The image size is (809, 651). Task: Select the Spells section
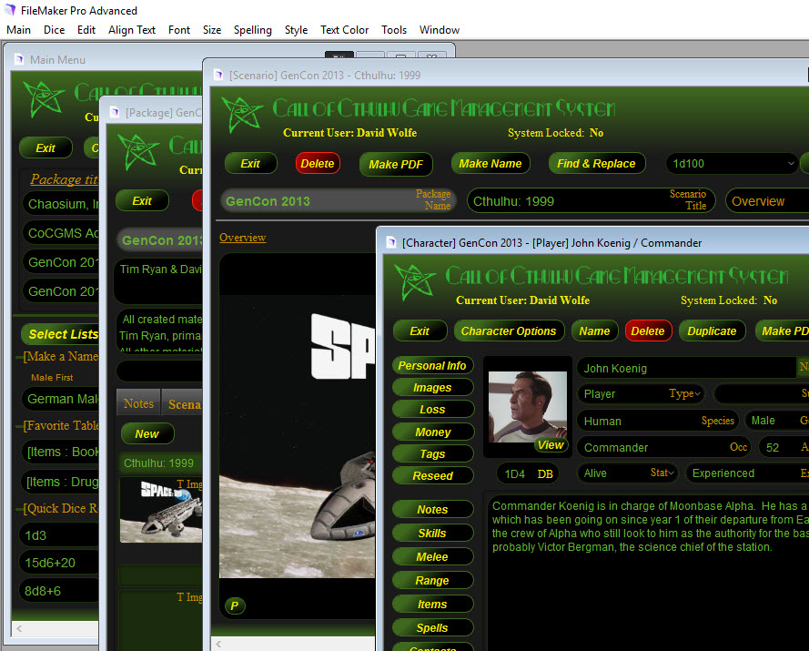coord(432,627)
